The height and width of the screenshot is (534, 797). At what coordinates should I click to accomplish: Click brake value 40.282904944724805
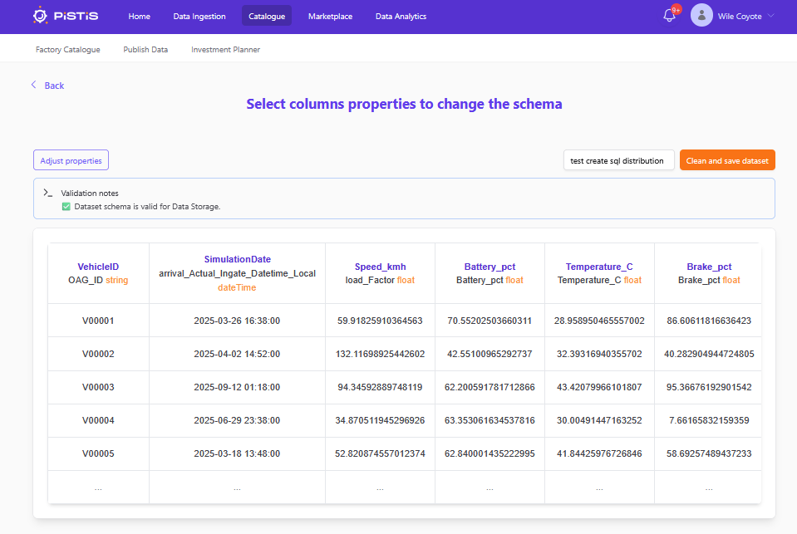point(709,354)
